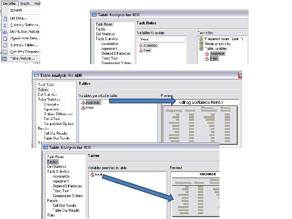
Task: Click table preview in middle window
Action: tap(200, 125)
